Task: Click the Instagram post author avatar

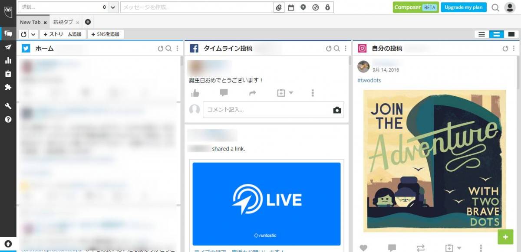Action: (x=363, y=66)
